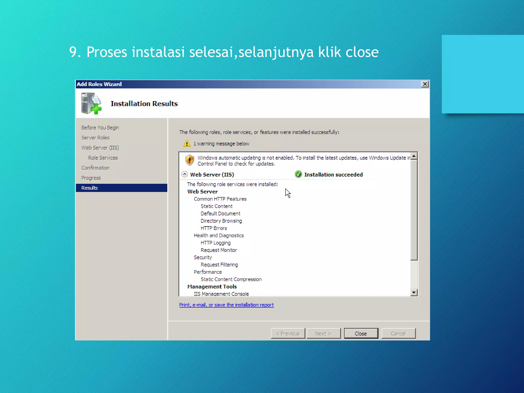Viewport: 524px width, 393px height.
Task: Select the Before You Begin step
Action: click(x=100, y=127)
